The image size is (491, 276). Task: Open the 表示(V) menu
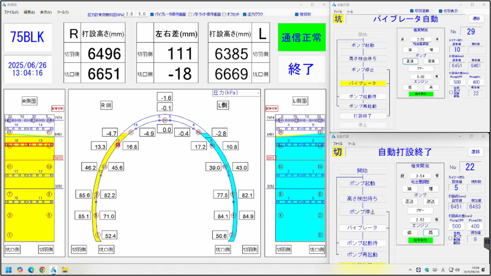point(46,12)
